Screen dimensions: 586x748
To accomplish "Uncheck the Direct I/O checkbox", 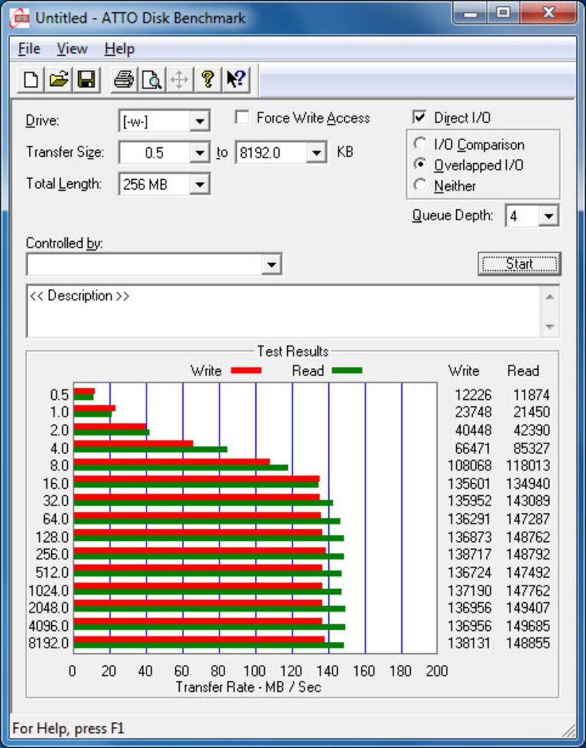I will click(x=420, y=117).
